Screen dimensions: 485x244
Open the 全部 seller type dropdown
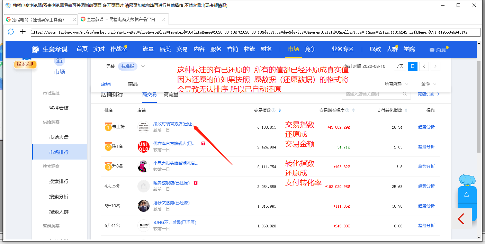[x=429, y=84]
